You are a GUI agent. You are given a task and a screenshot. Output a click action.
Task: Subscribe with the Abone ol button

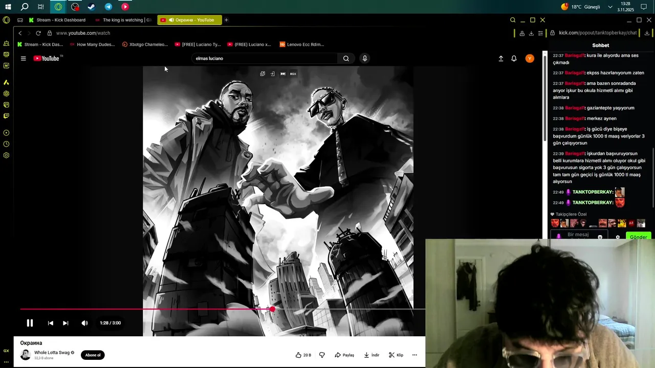pyautogui.click(x=93, y=355)
